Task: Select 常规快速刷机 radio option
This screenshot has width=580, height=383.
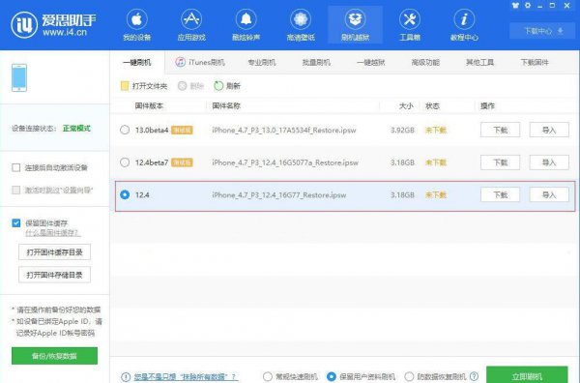Action: click(x=268, y=376)
